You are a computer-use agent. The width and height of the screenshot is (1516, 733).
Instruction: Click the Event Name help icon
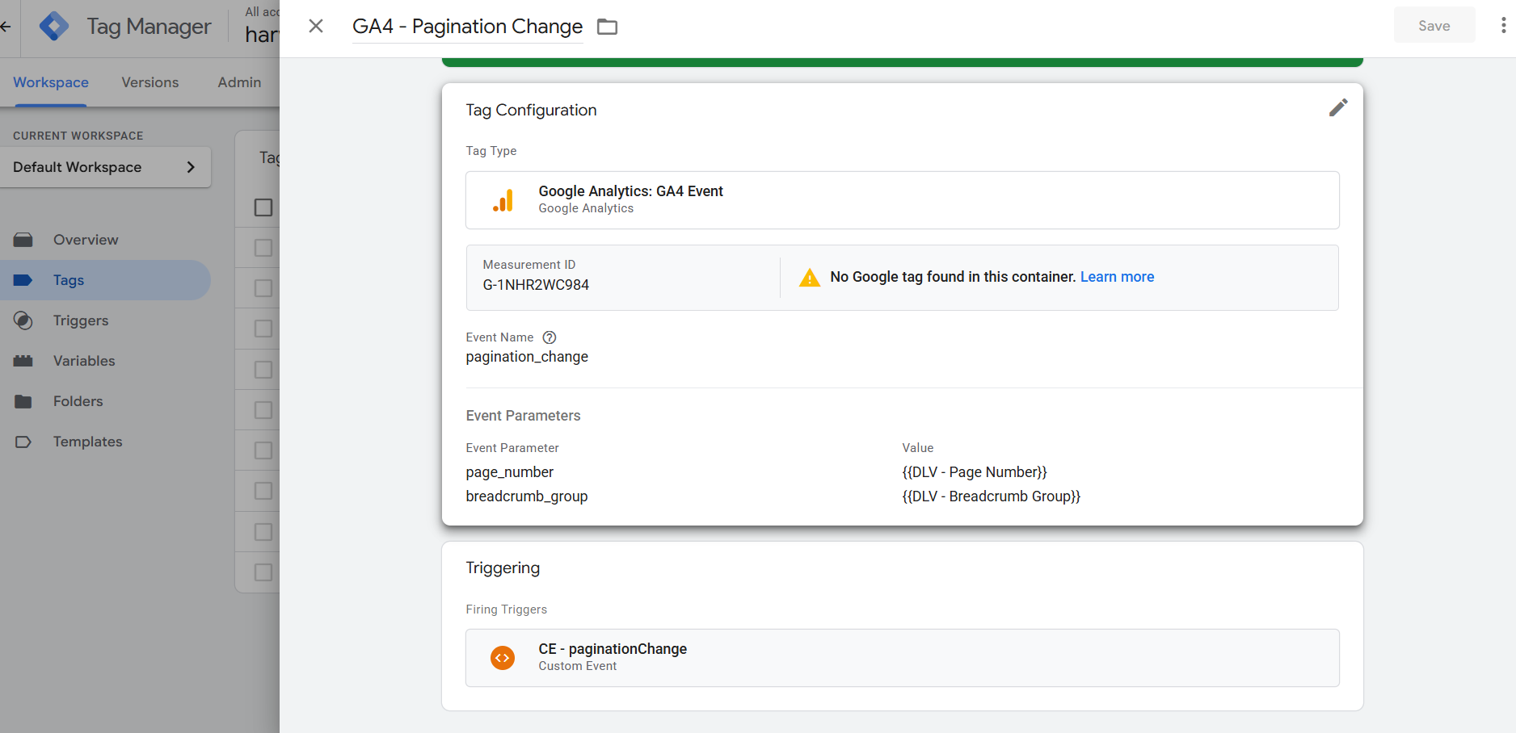click(550, 337)
